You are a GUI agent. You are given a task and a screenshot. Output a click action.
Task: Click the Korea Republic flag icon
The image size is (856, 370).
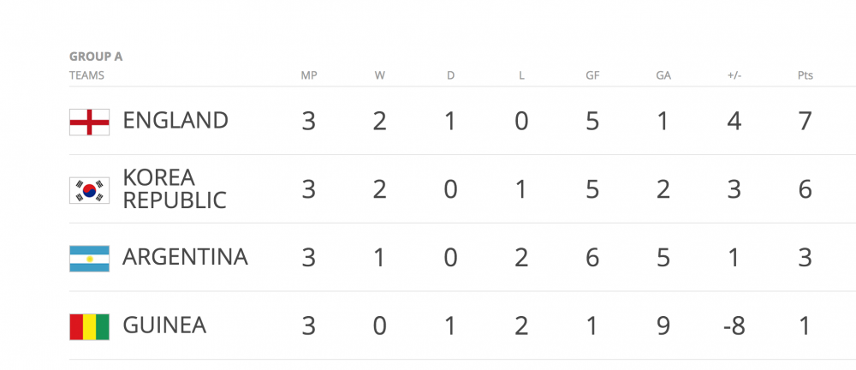[x=89, y=190]
